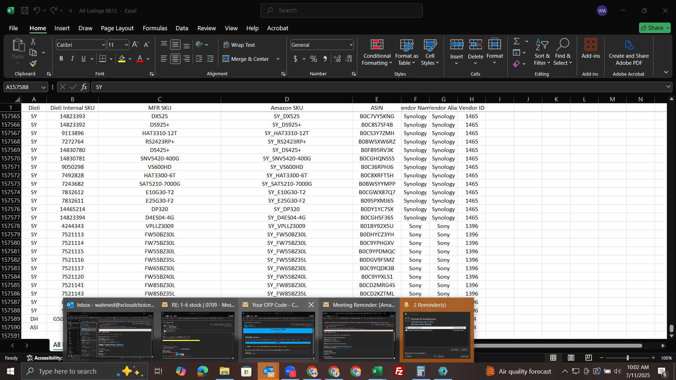Toggle Middle Align vertical alignment
Image resolution: width=676 pixels, height=380 pixels.
175,45
